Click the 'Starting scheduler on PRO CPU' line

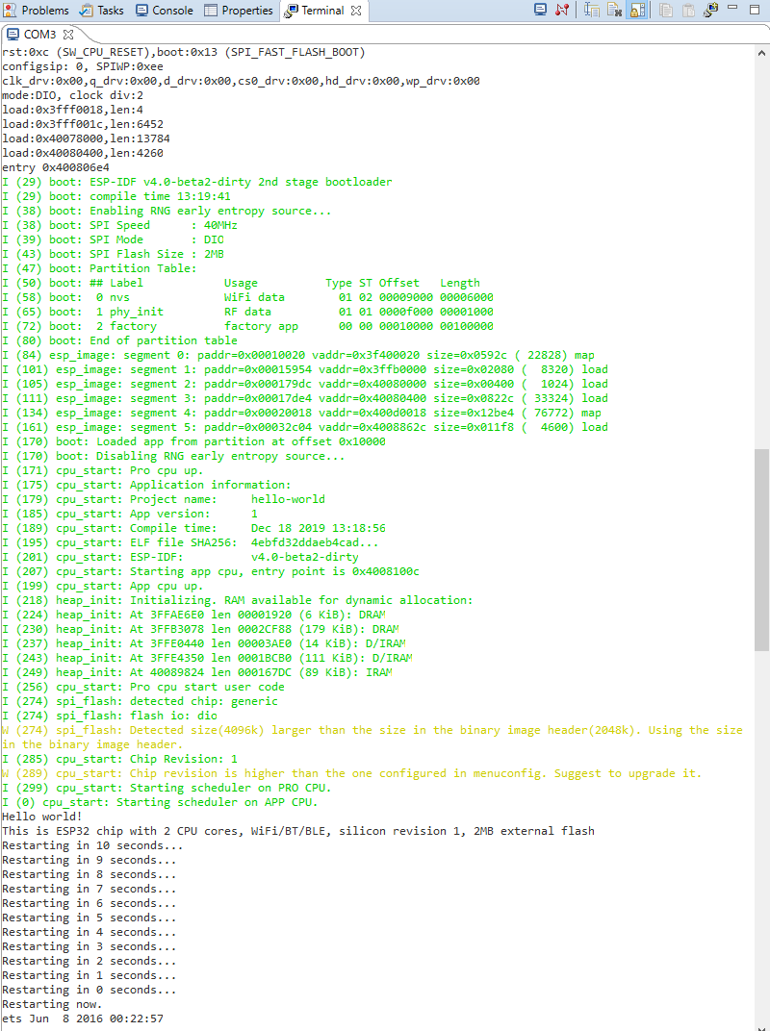coord(167,789)
